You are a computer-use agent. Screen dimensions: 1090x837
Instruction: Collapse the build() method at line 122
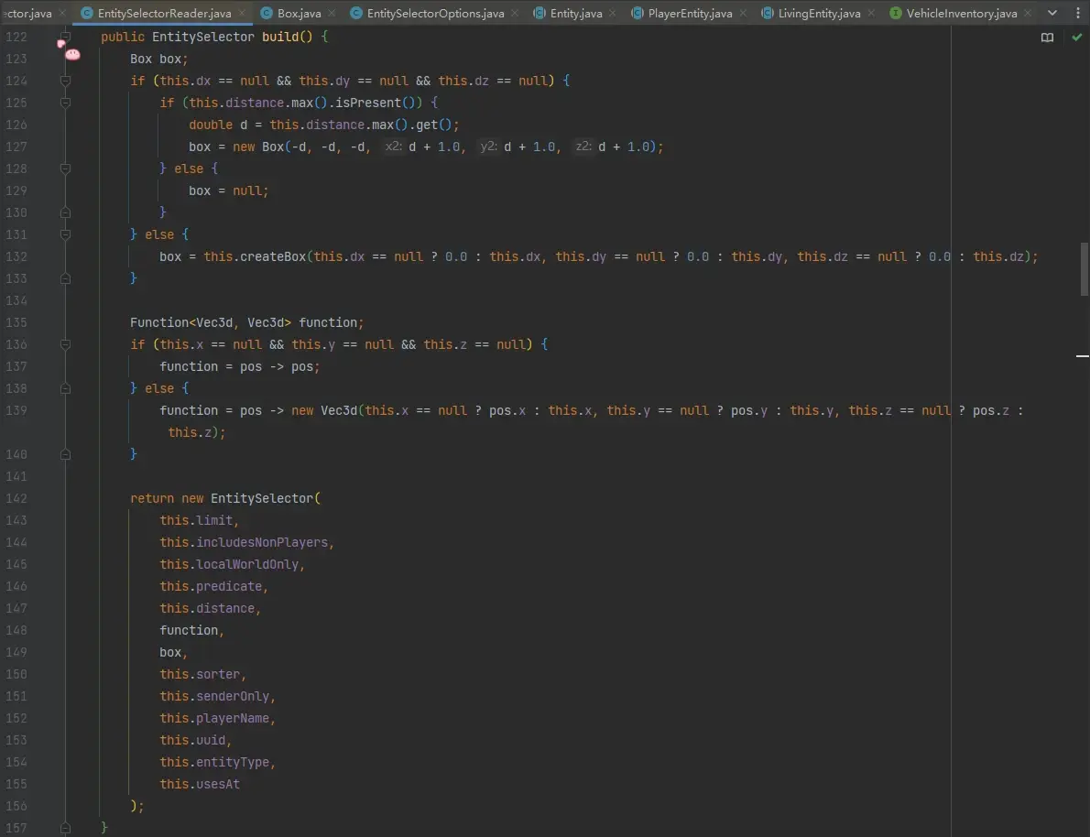65,36
